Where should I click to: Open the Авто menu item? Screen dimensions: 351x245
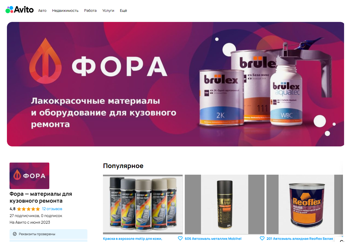point(42,11)
